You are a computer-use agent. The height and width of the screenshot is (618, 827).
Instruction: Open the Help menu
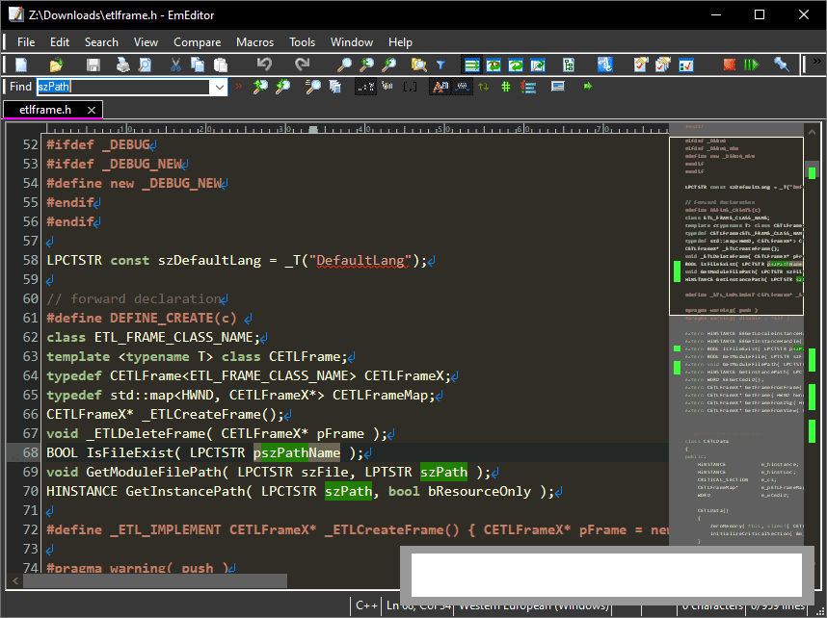pyautogui.click(x=400, y=42)
